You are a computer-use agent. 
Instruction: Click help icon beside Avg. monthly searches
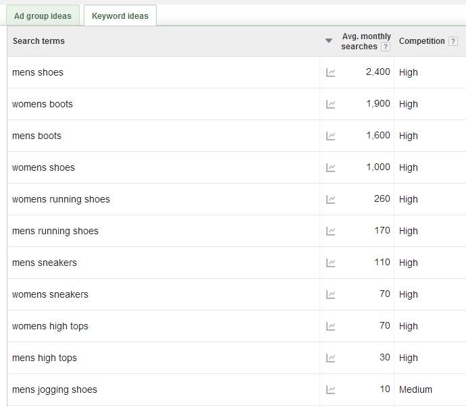(x=386, y=47)
